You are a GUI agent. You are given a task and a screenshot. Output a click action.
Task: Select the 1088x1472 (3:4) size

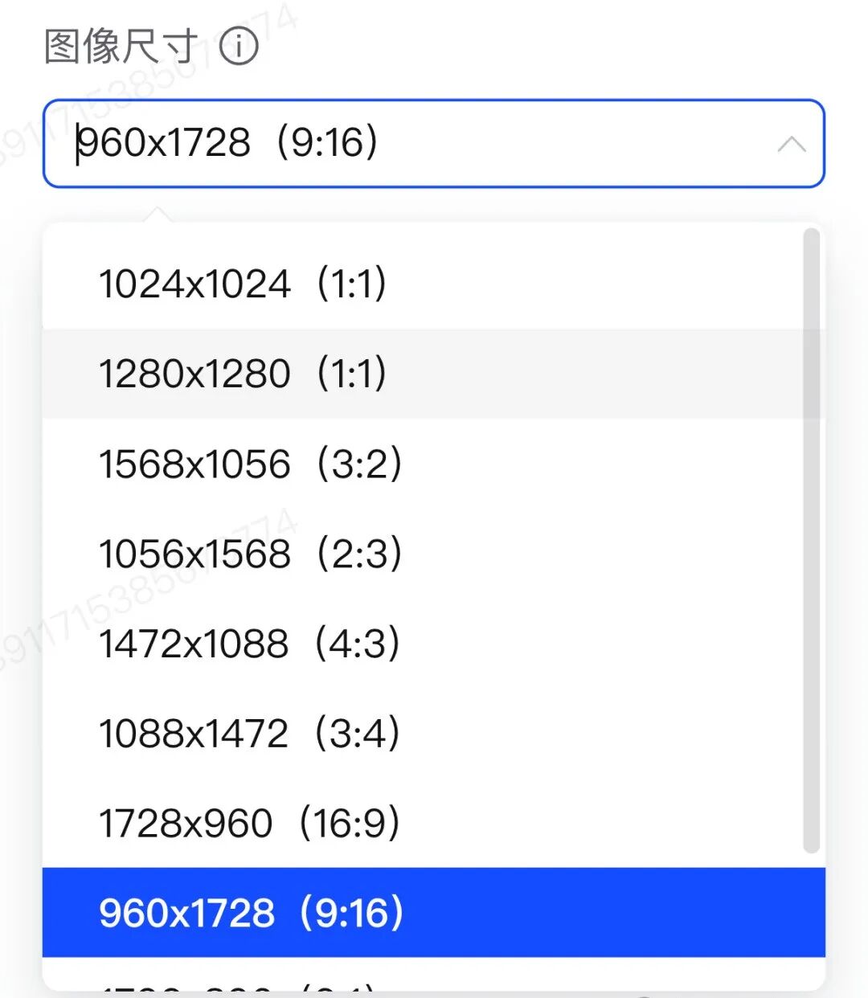point(249,734)
